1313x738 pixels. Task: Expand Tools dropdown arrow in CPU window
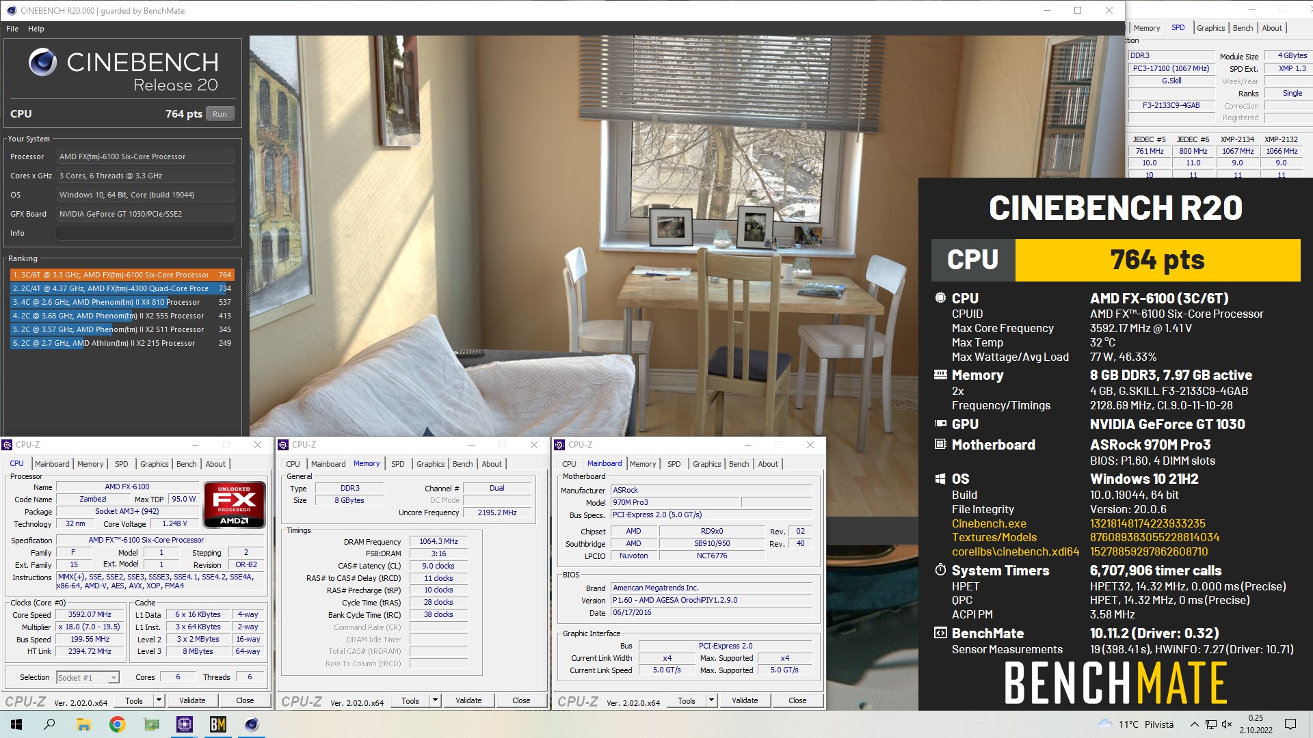[159, 700]
